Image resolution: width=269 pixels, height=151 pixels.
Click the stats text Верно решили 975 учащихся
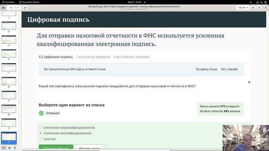click(219, 106)
